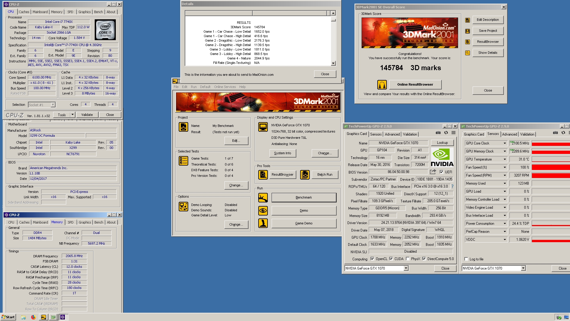570x321 pixels.
Task: Switch to Caches tab in top CPU-Z window
Action: [x=24, y=12]
